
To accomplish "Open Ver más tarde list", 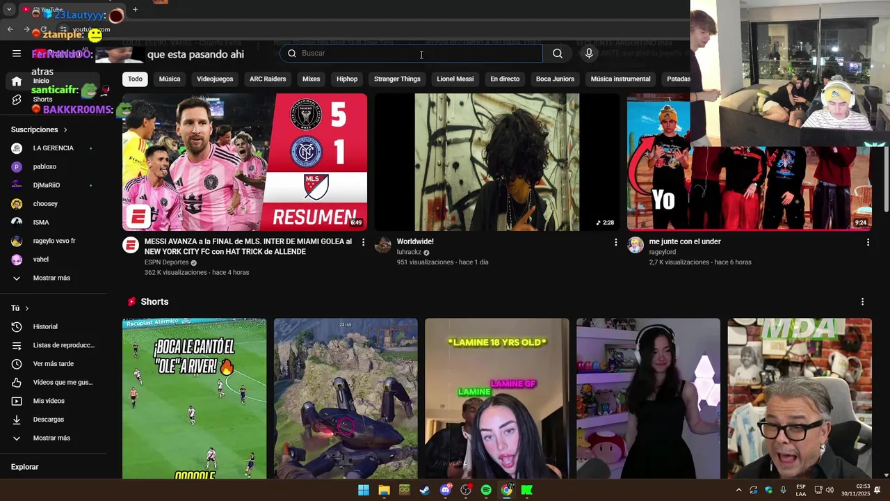I will 53,364.
